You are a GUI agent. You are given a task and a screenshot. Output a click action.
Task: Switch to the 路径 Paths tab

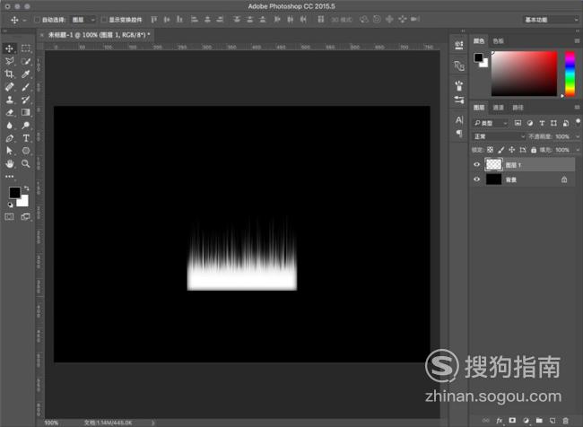point(518,108)
